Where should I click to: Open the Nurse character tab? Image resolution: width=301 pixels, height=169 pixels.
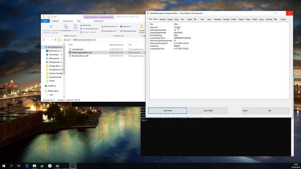pyautogui.click(x=248, y=19)
